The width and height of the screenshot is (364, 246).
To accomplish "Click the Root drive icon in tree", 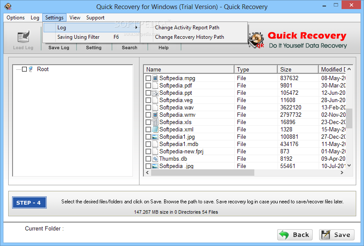I will tap(31, 69).
